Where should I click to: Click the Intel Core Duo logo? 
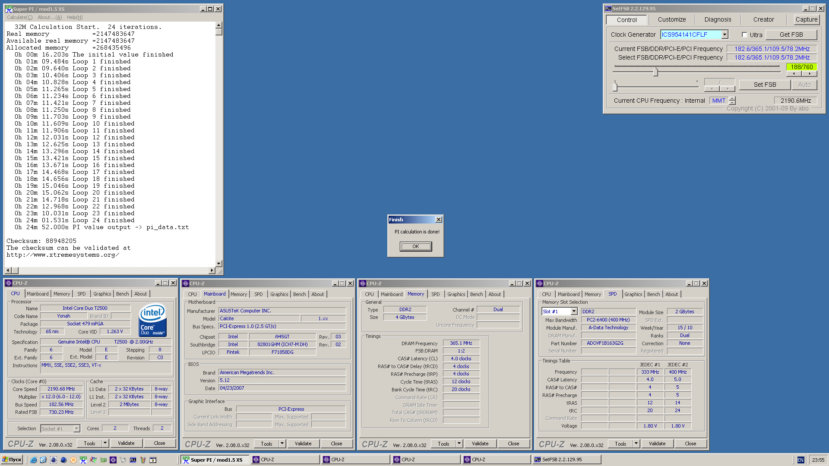[152, 320]
